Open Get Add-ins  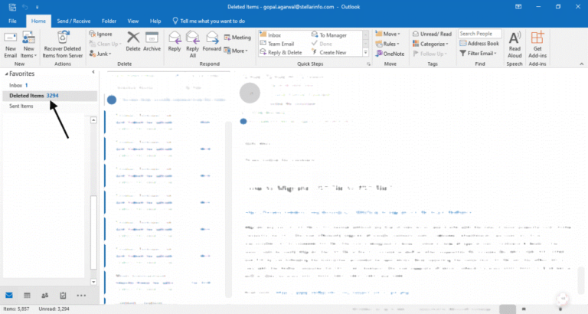pos(537,44)
